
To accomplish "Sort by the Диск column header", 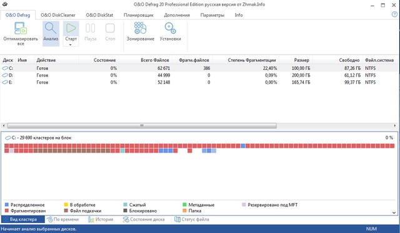I will [x=8, y=60].
